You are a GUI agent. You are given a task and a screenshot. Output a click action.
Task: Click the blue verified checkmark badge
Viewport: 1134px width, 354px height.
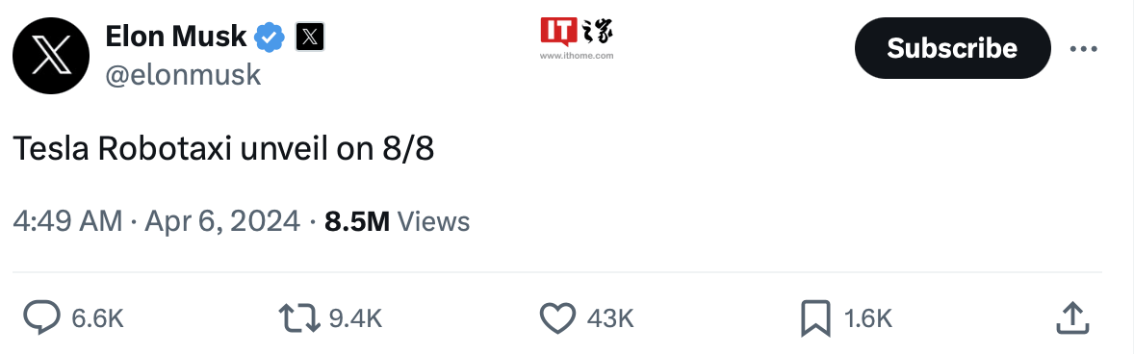click(x=270, y=37)
